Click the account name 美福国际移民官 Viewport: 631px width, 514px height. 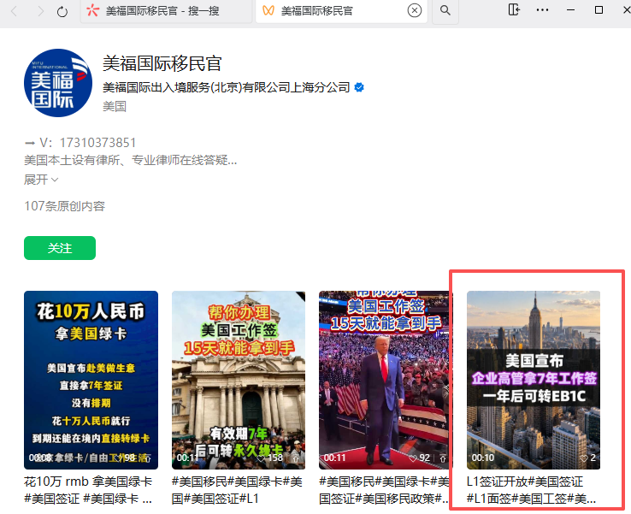coord(162,63)
